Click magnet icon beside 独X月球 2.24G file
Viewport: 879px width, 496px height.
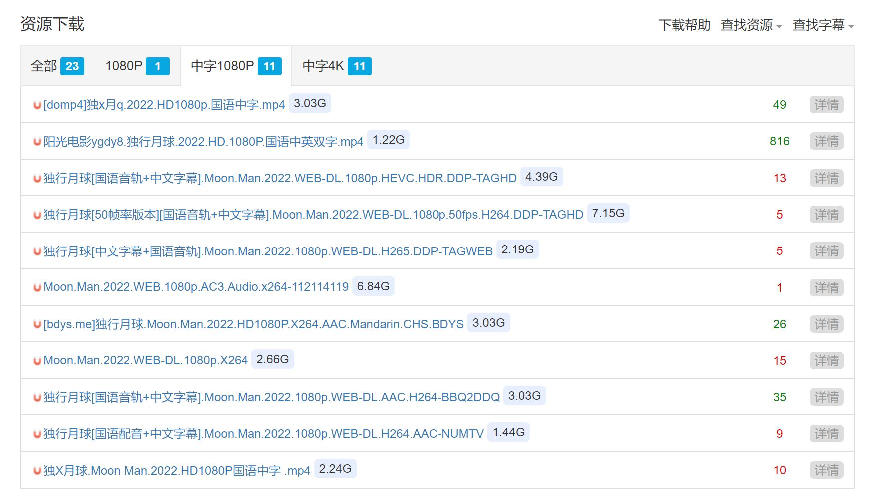pos(37,471)
